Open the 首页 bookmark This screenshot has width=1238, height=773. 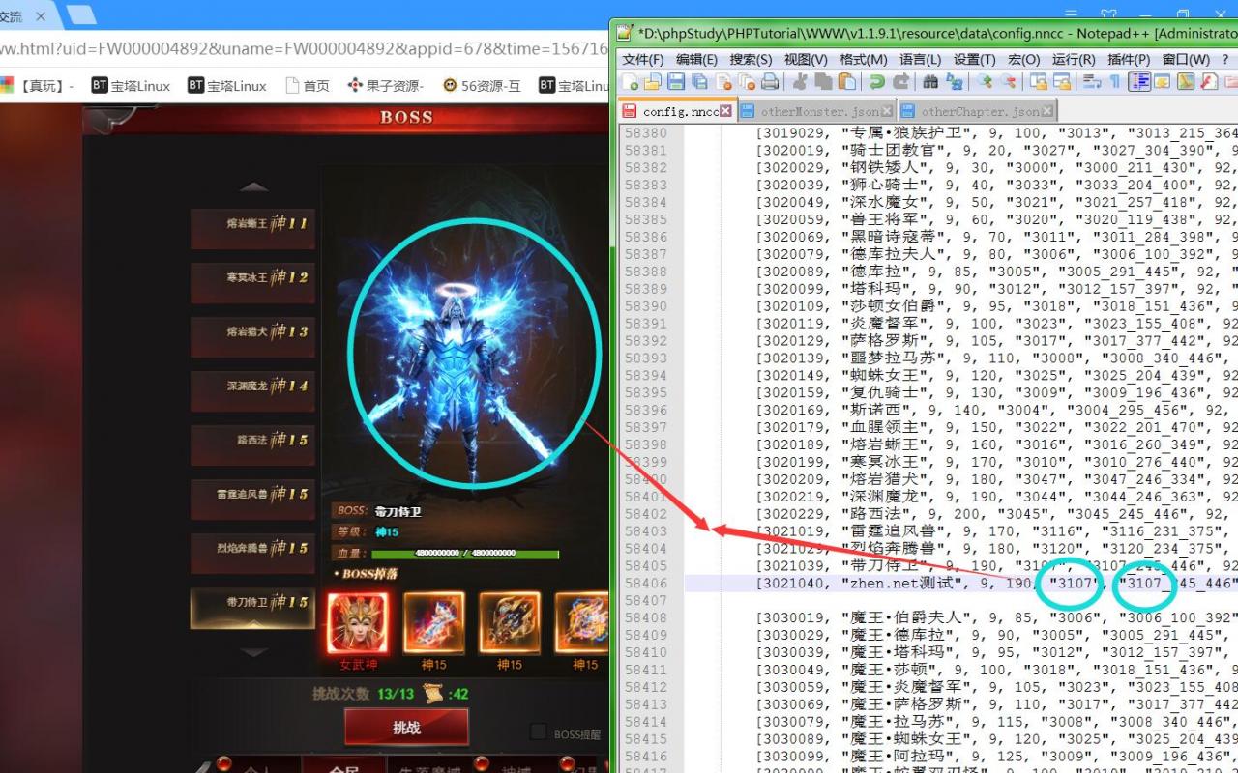pyautogui.click(x=307, y=85)
